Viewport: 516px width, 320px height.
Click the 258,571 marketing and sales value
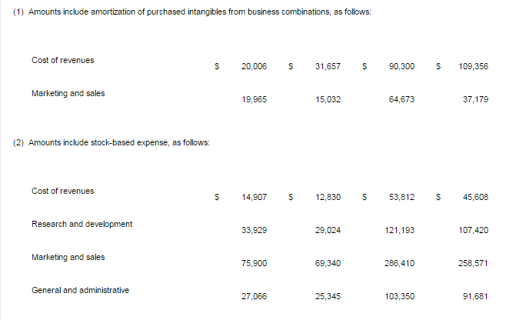point(473,263)
